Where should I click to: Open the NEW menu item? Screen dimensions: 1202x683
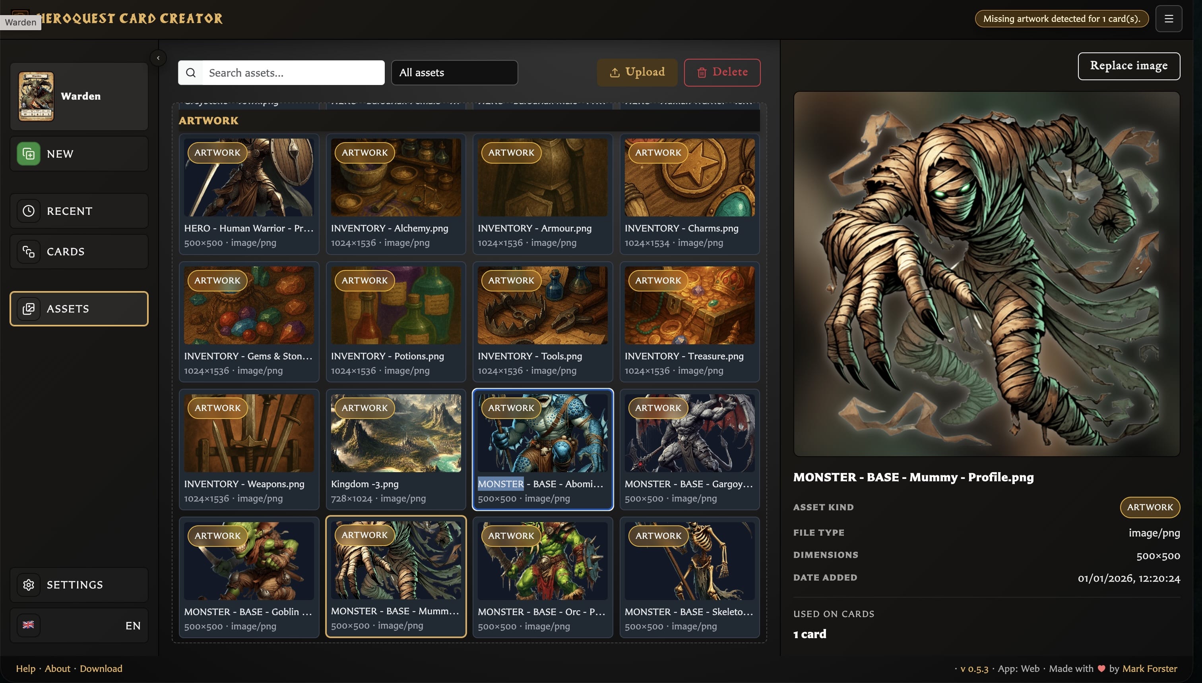(79, 154)
